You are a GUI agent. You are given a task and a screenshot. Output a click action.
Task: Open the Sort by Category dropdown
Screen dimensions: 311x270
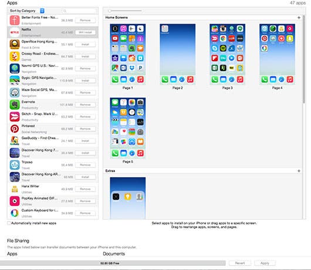click(27, 11)
